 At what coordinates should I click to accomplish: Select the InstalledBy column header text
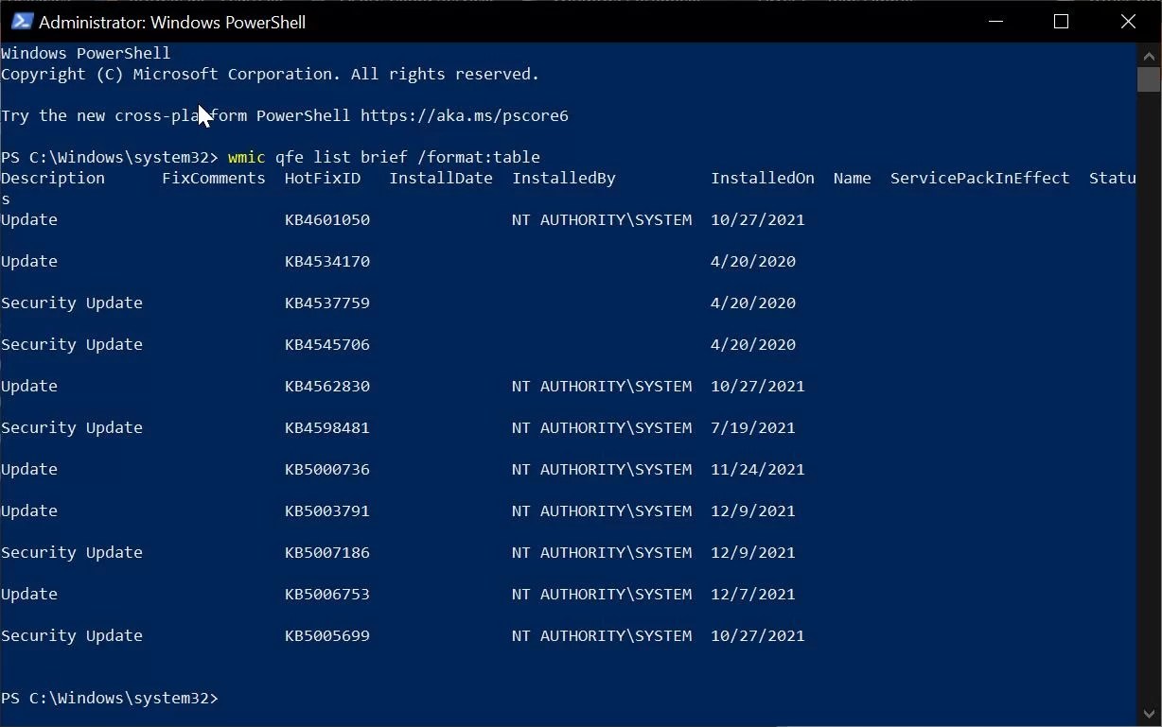point(563,178)
